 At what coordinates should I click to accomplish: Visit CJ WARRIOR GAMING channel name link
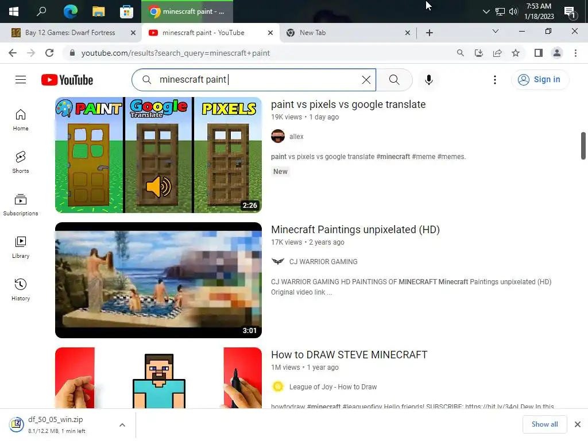pos(323,262)
